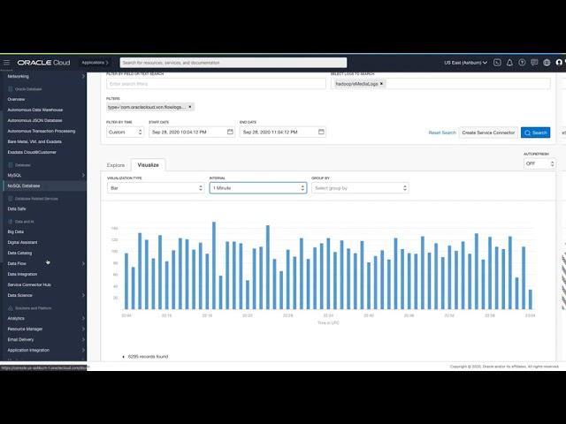Open the notifications bell
This screenshot has height=424, width=566.
pyautogui.click(x=509, y=63)
